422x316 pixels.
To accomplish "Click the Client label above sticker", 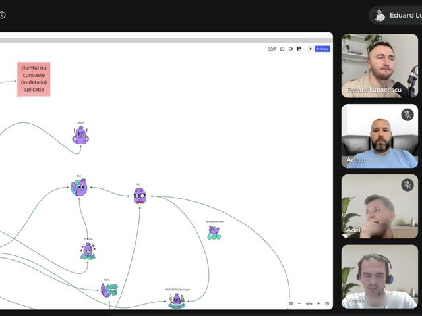I will pos(80,123).
